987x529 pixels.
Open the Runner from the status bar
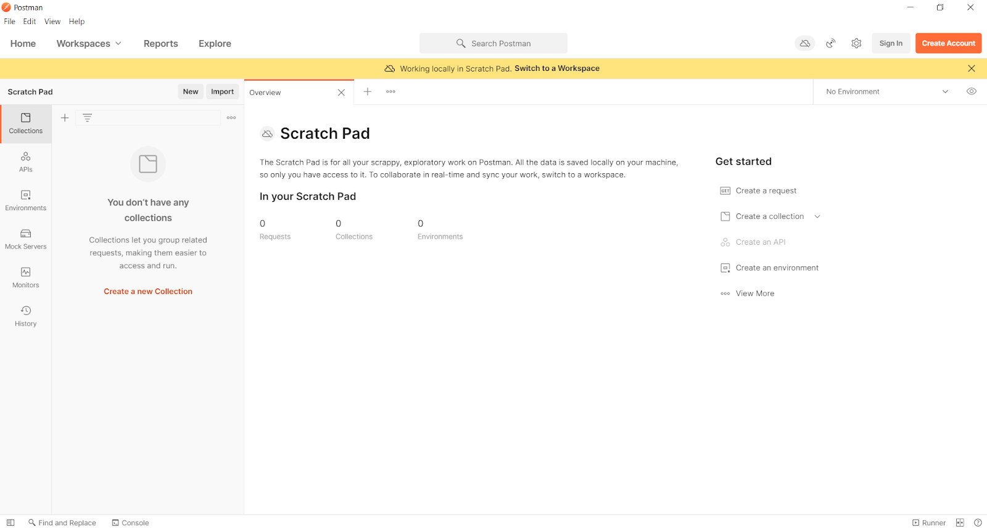click(929, 523)
